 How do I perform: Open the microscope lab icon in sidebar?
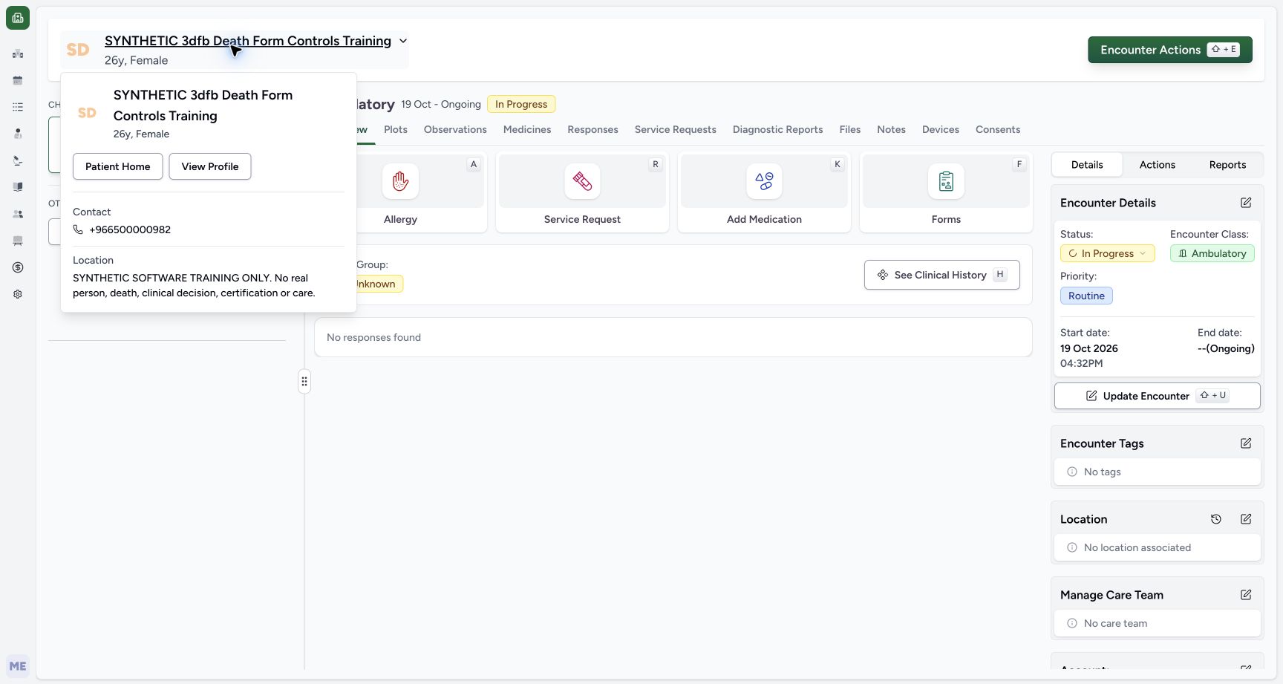point(18,160)
